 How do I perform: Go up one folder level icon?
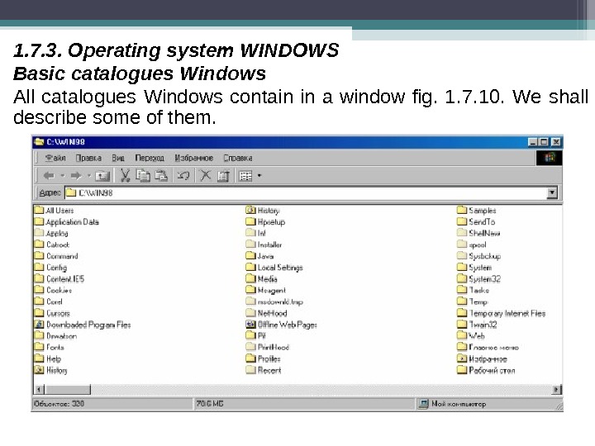[102, 176]
